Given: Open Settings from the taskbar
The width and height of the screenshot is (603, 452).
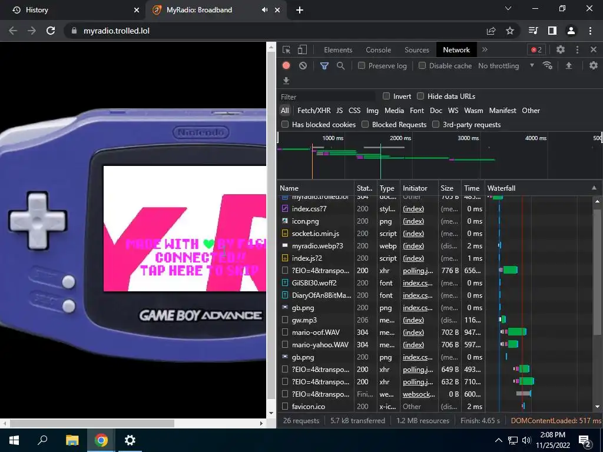Looking at the screenshot, I should point(130,440).
